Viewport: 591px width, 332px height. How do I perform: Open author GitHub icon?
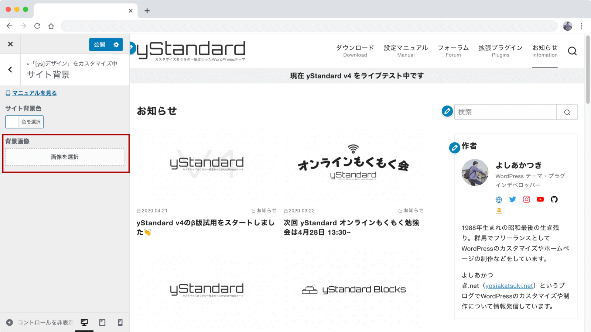554,200
